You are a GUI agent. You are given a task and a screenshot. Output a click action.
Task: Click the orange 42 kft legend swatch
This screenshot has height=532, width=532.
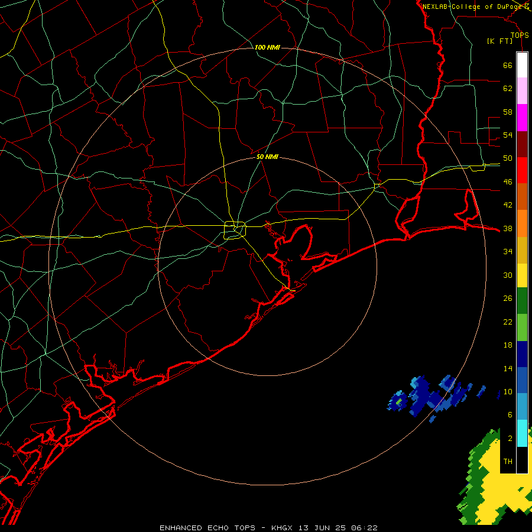click(x=522, y=223)
